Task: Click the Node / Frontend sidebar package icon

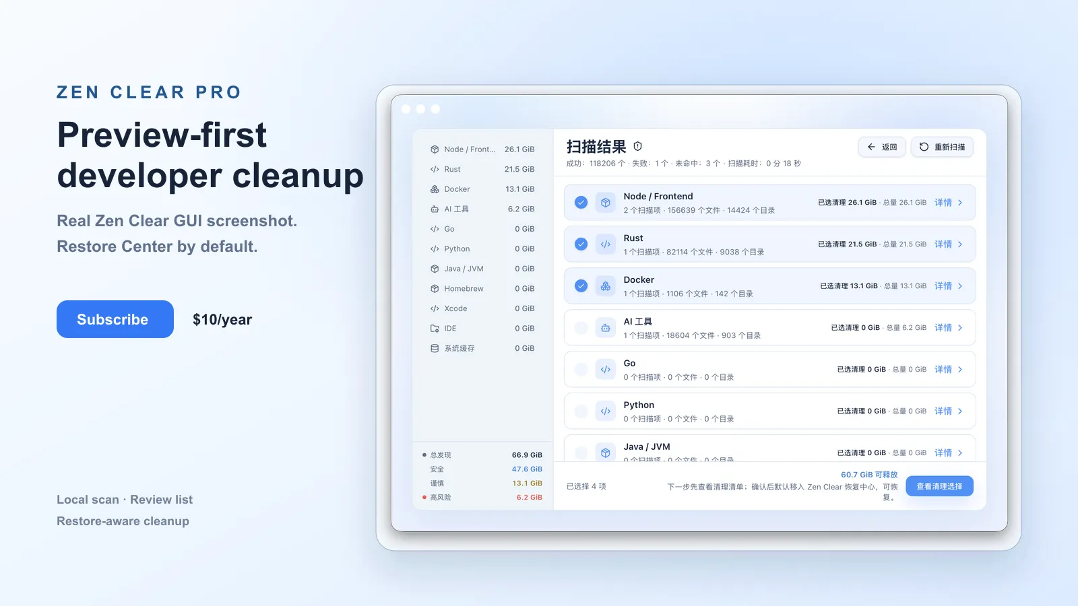Action: pyautogui.click(x=435, y=149)
